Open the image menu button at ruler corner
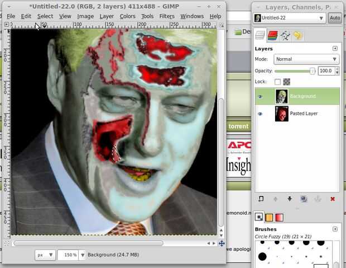Screen dimensions: 346x268 click(7, 25)
